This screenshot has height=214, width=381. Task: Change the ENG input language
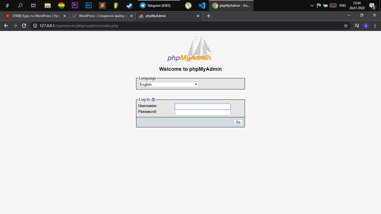point(343,5)
